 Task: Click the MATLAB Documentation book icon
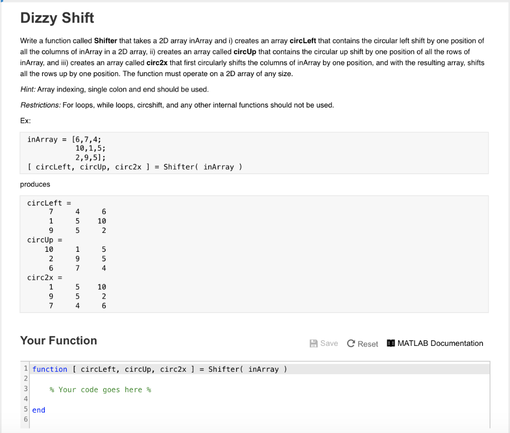391,343
